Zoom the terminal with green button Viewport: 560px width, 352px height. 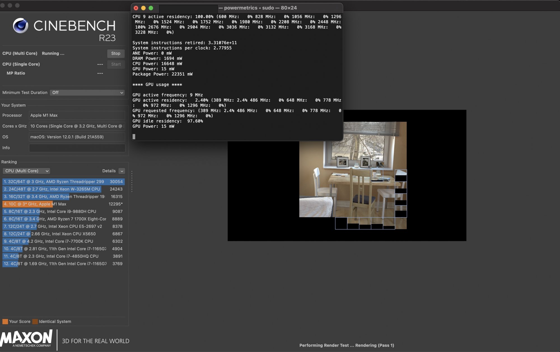coord(151,8)
